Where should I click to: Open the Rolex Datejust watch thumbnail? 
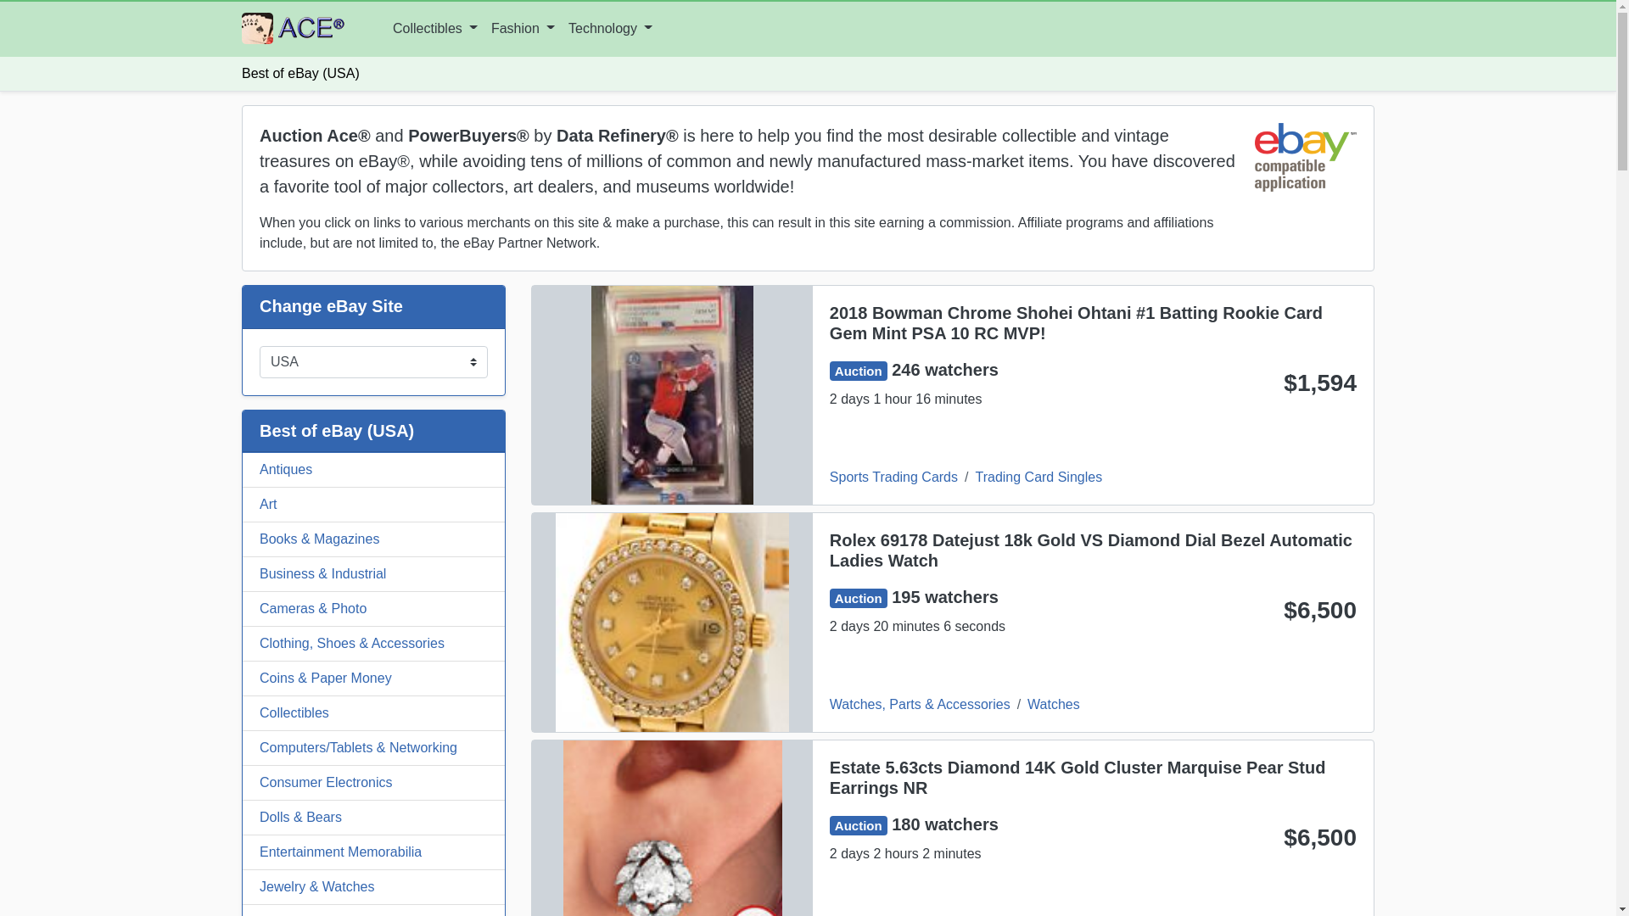coord(672,623)
